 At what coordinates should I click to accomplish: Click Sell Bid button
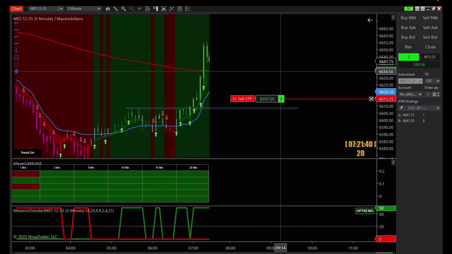[430, 37]
